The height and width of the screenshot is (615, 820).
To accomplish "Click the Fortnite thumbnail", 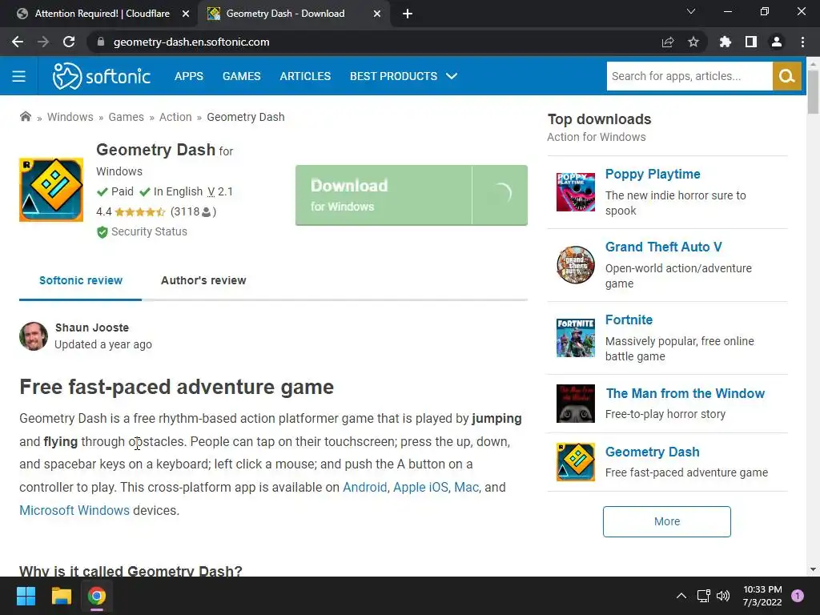I will coord(575,338).
